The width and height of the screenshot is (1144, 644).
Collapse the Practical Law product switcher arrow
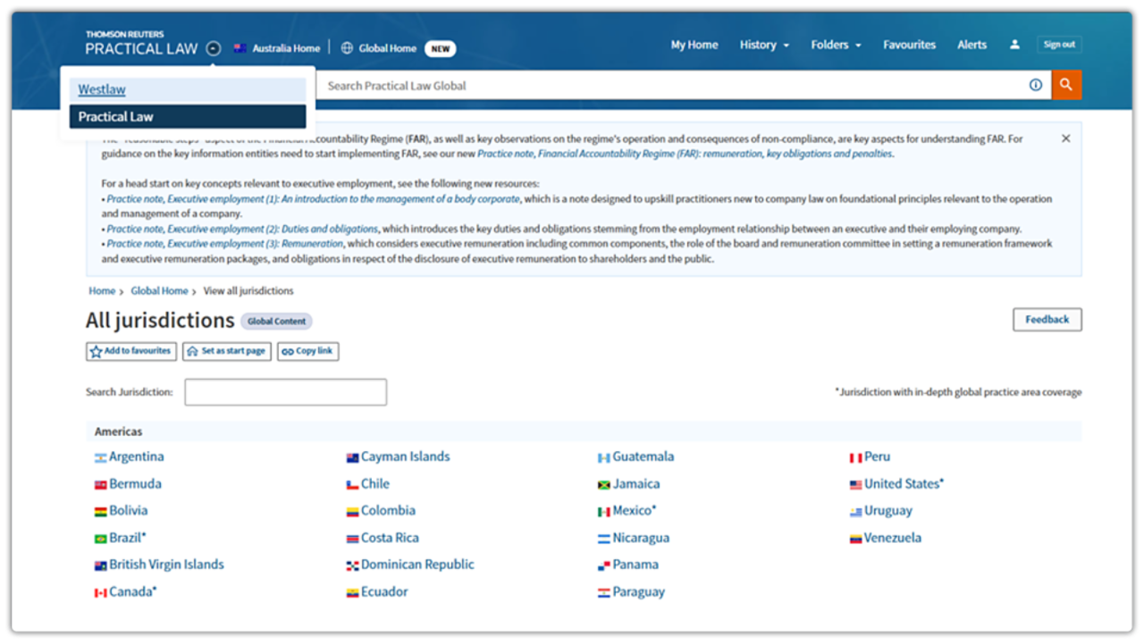coord(213,49)
